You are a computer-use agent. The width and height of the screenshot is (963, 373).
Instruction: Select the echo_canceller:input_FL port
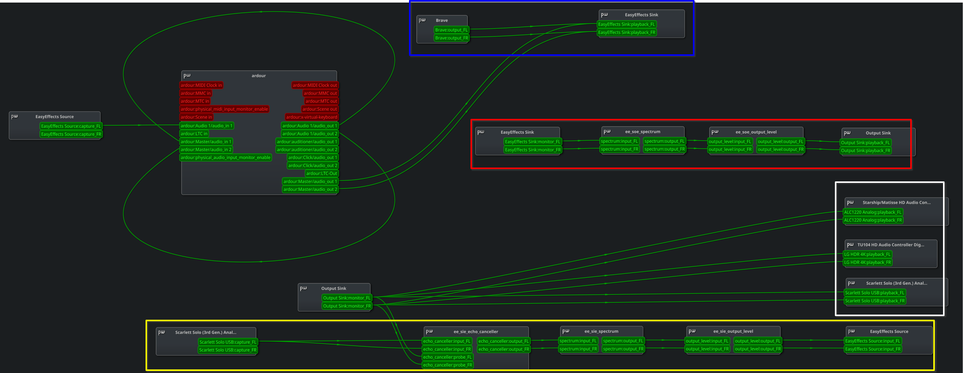447,341
